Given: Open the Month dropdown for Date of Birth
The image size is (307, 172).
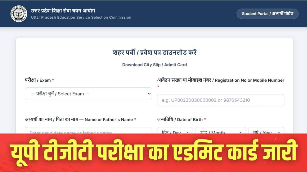Looking at the screenshot, I should pyautogui.click(x=221, y=130).
